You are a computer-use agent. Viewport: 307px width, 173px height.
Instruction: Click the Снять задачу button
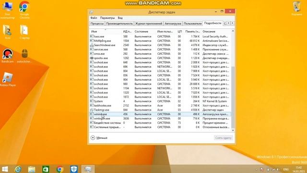[x=223, y=138]
